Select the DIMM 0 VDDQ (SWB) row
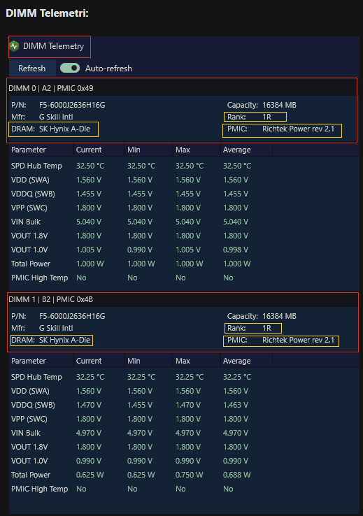 184,194
